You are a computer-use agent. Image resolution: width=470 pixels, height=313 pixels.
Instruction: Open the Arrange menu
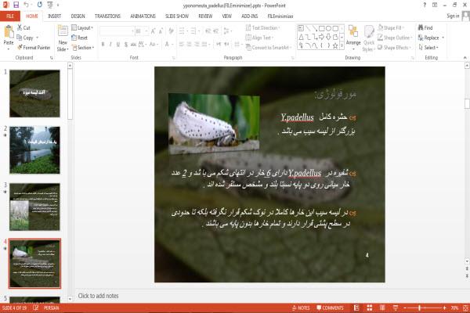(x=353, y=37)
